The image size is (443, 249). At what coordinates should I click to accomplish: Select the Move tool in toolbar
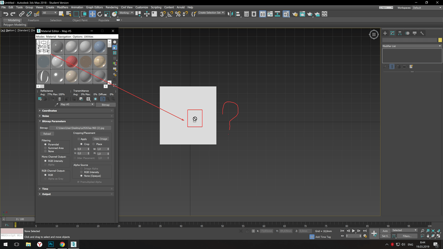click(92, 14)
